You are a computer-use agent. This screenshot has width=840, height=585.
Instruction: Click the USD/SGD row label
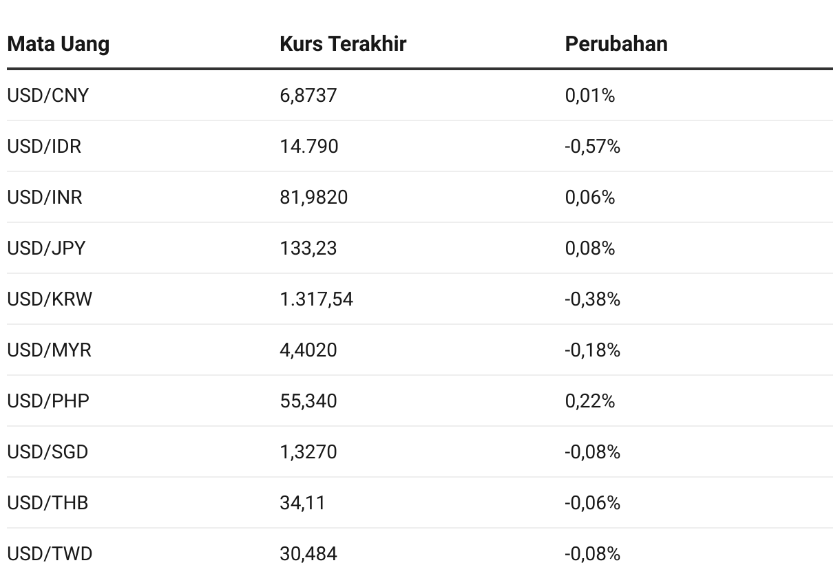[x=48, y=451]
